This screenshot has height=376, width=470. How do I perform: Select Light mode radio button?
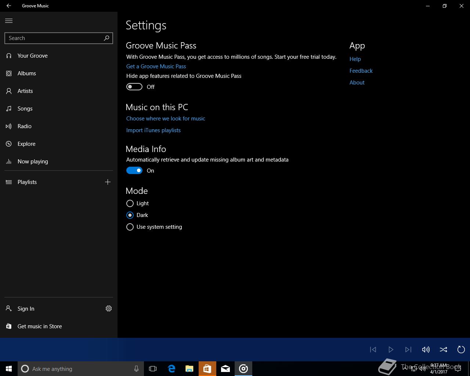(130, 203)
